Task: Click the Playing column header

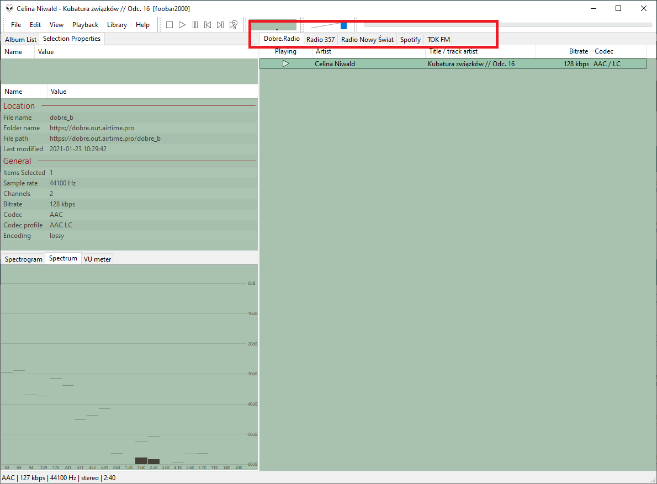Action: (286, 51)
